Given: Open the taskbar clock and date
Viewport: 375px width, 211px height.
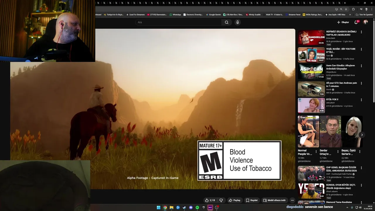Looking at the screenshot, I should 369,207.
